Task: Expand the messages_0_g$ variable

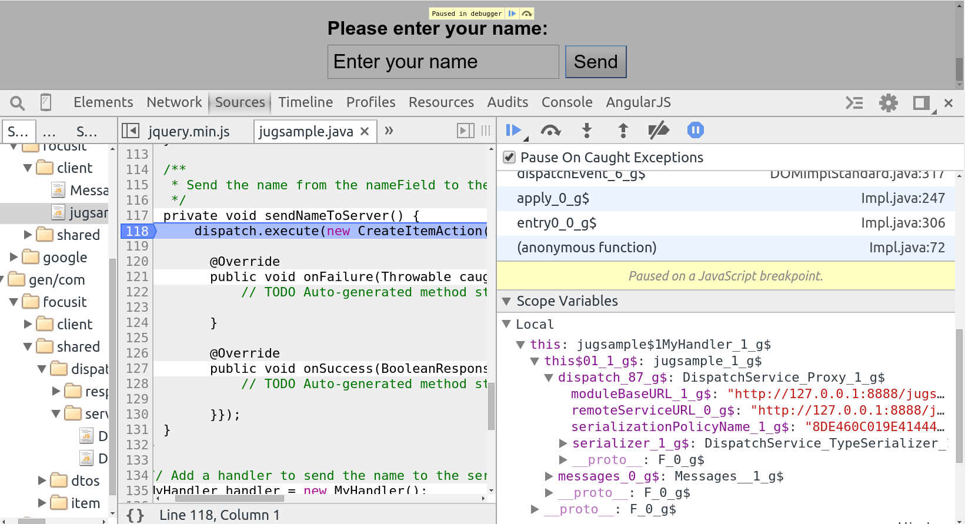Action: point(549,476)
